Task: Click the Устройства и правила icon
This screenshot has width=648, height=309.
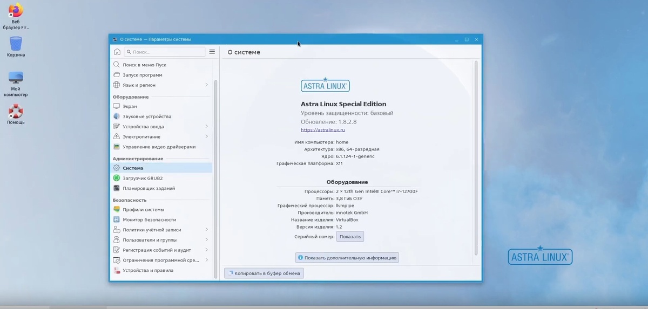Action: tap(117, 270)
